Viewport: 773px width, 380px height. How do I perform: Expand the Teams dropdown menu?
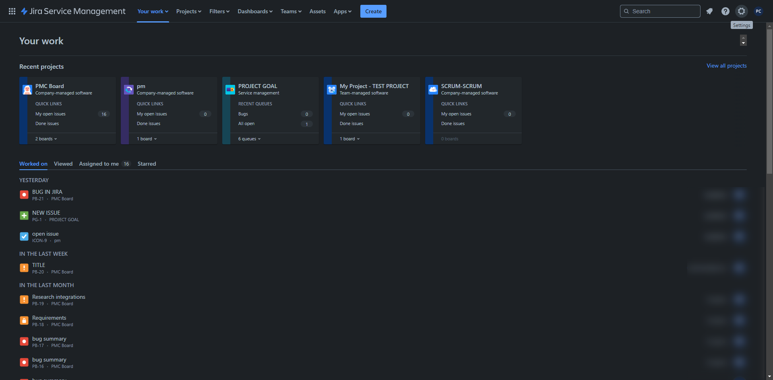[x=291, y=11]
